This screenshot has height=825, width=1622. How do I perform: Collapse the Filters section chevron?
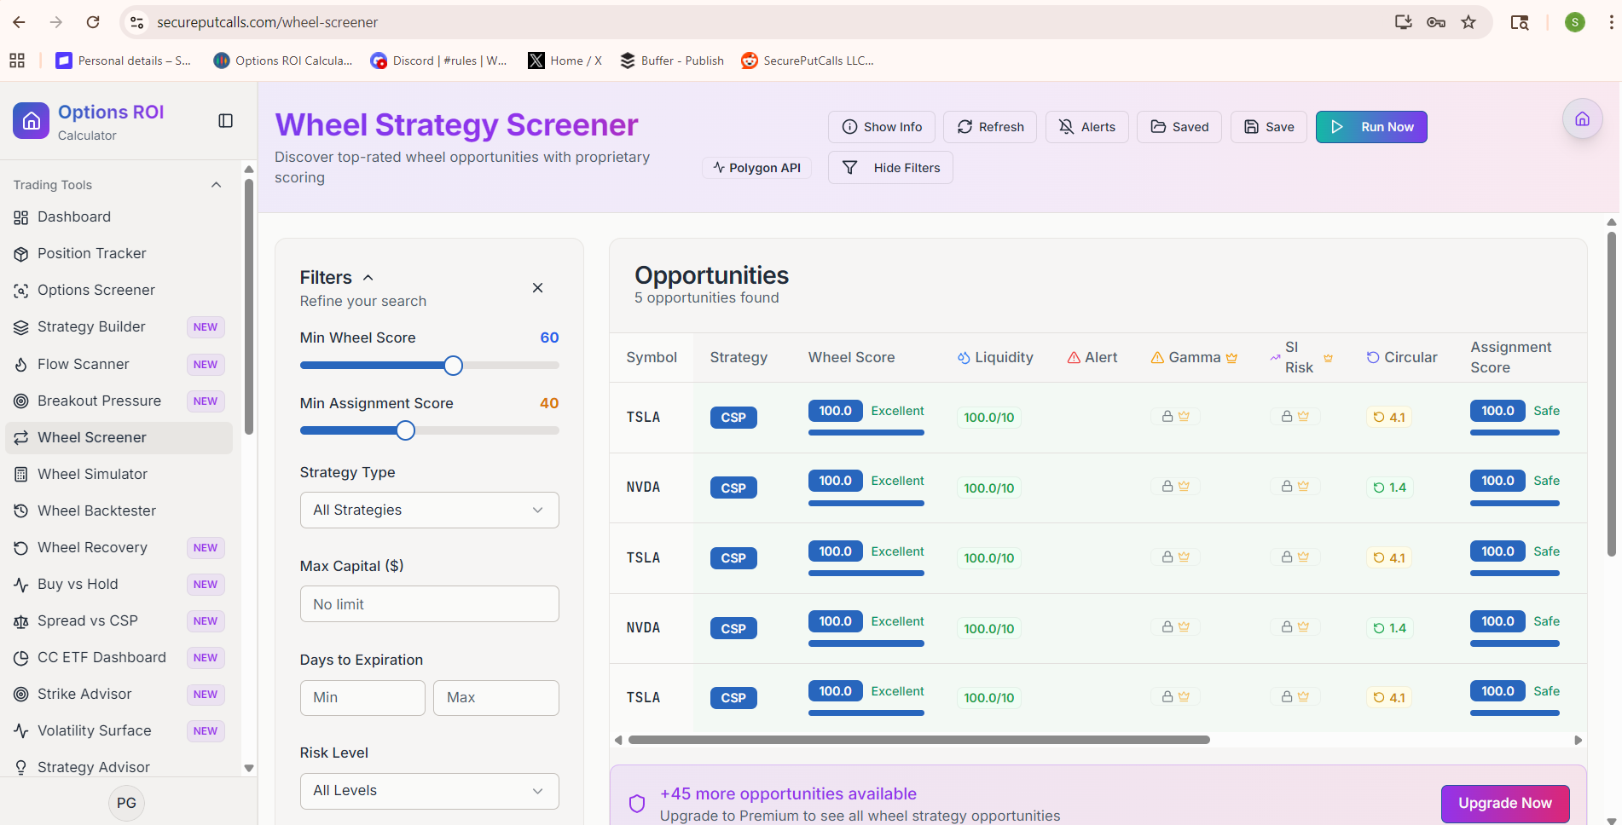click(368, 278)
